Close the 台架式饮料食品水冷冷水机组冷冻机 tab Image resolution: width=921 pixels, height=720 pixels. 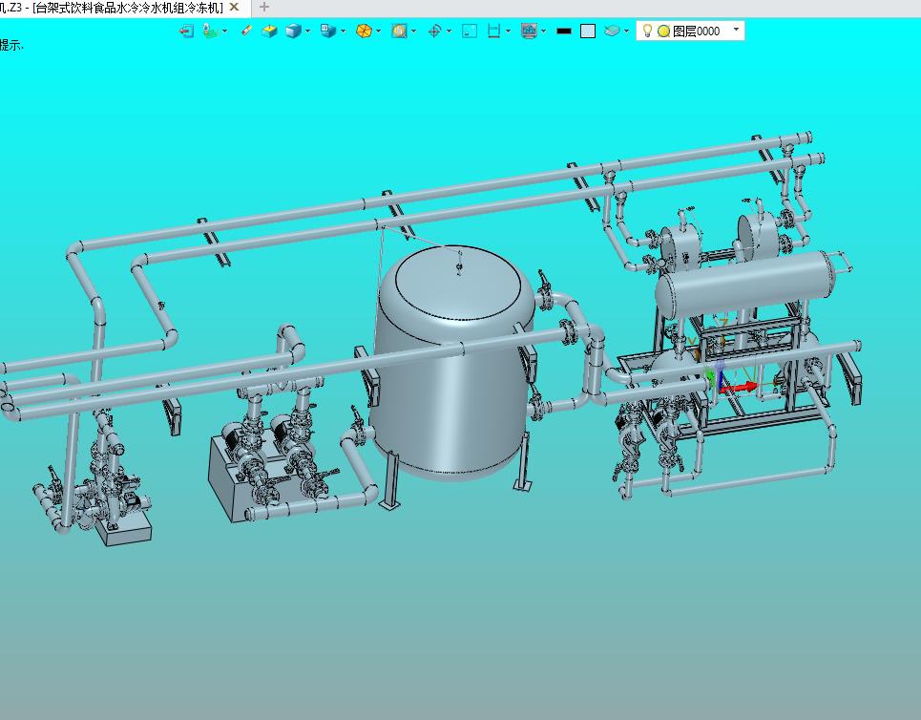pos(234,8)
